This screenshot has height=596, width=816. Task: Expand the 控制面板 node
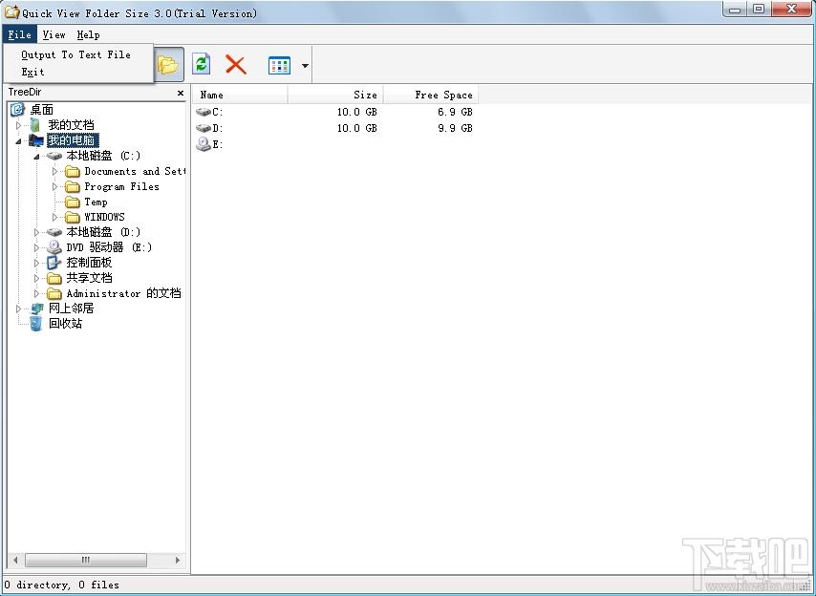click(x=36, y=263)
